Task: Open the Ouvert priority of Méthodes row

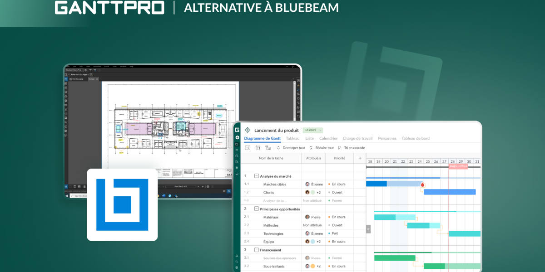Action: pyautogui.click(x=335, y=225)
